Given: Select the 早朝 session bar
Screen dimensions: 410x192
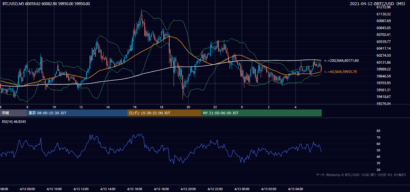Looking at the screenshot, I should (13, 113).
